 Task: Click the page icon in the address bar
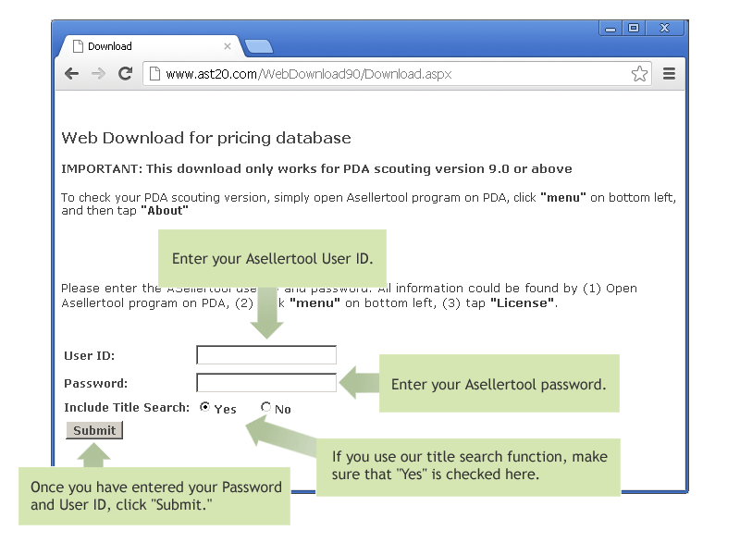pos(154,74)
